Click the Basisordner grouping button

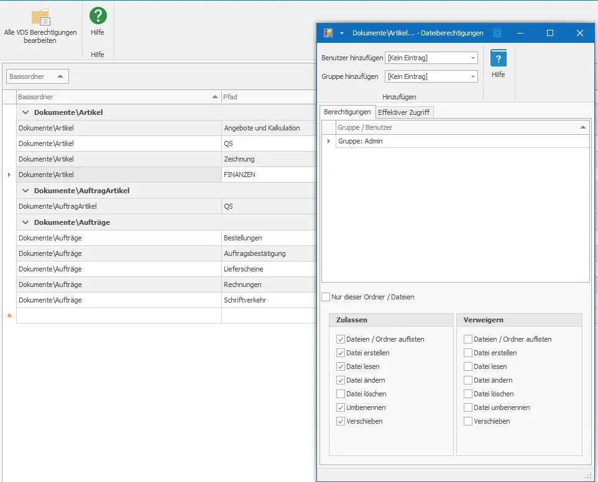[x=37, y=76]
